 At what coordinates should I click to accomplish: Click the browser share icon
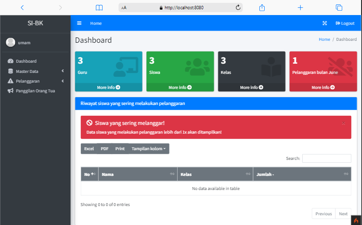[262, 8]
